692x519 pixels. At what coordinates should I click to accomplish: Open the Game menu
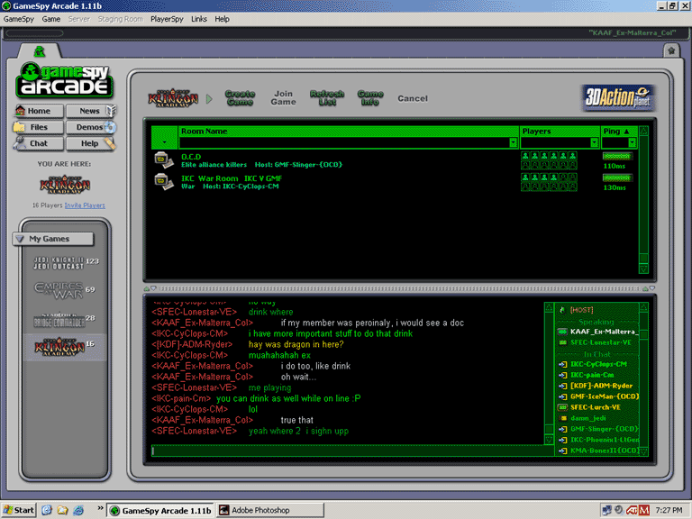(x=51, y=19)
